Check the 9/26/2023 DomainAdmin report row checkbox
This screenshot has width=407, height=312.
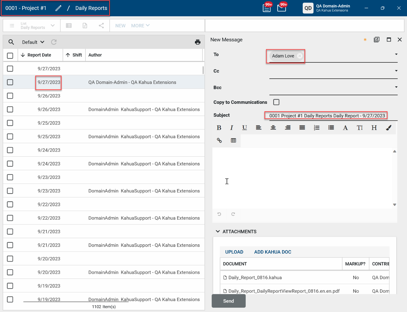pos(10,109)
